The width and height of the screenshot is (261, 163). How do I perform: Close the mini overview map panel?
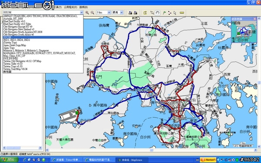coord(254,19)
